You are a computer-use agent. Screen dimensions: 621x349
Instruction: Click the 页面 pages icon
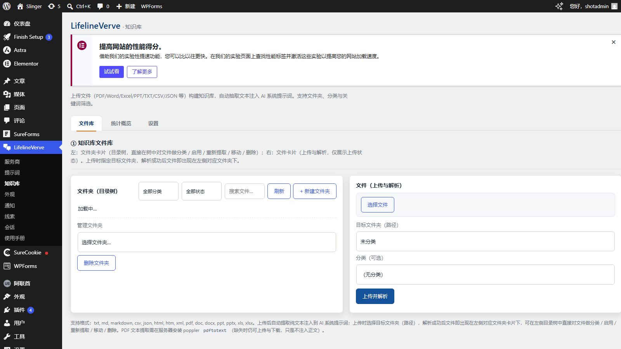point(7,107)
